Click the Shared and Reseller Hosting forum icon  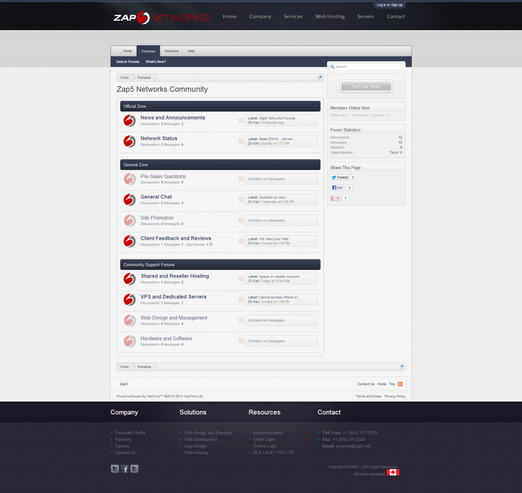pyautogui.click(x=130, y=279)
